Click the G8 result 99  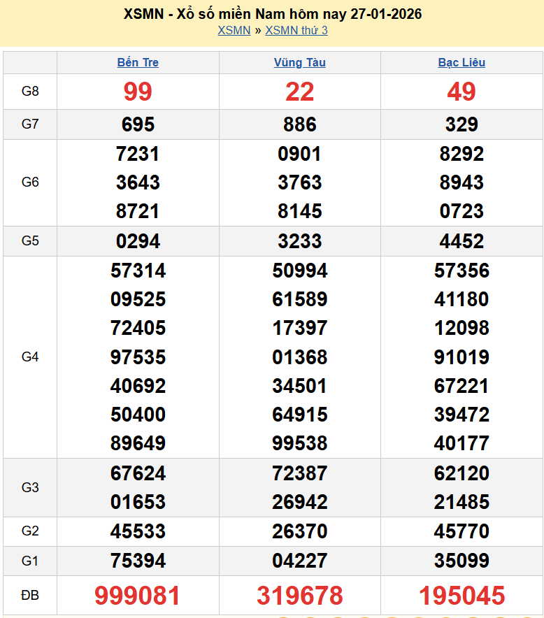[x=138, y=92]
